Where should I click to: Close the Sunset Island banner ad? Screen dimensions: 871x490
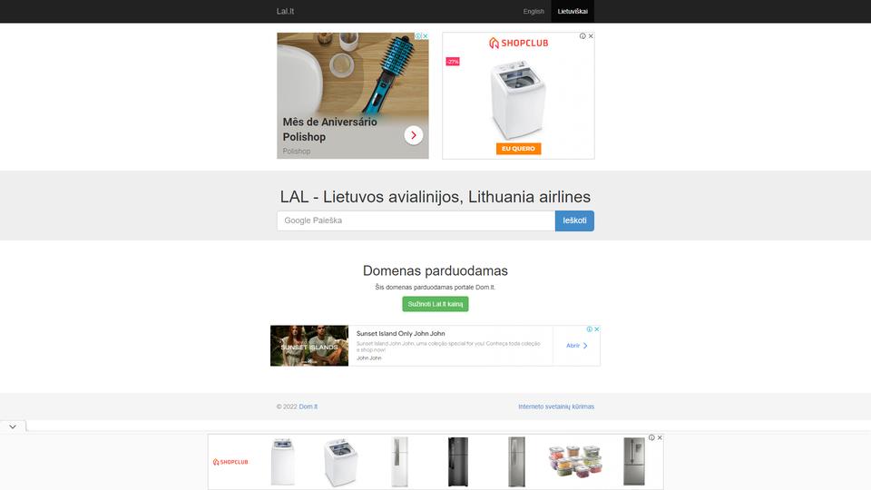[597, 328]
